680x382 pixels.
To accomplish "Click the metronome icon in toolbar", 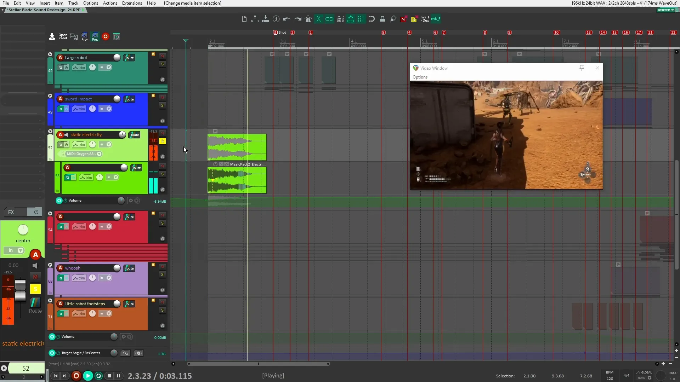I will (x=308, y=19).
